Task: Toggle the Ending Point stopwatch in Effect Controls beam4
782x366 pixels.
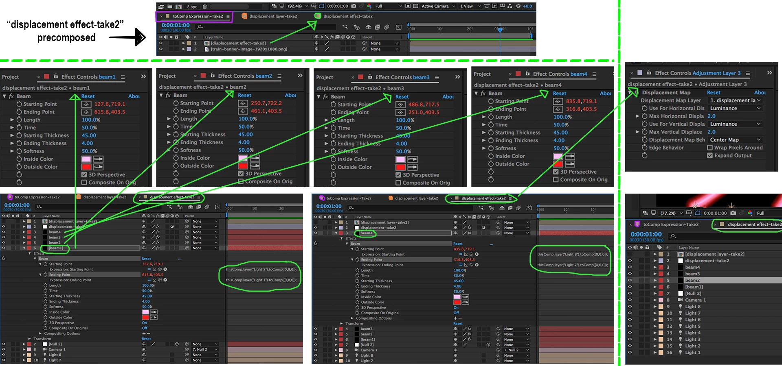Action: 491,109
